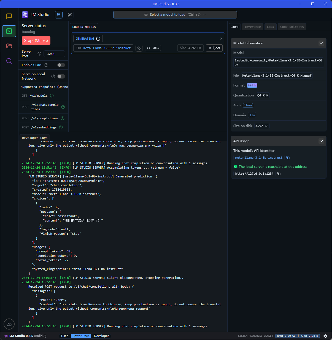This screenshot has width=332, height=340.
Task: Copy the model identifier next to meta-llama chip
Action: (139, 48)
